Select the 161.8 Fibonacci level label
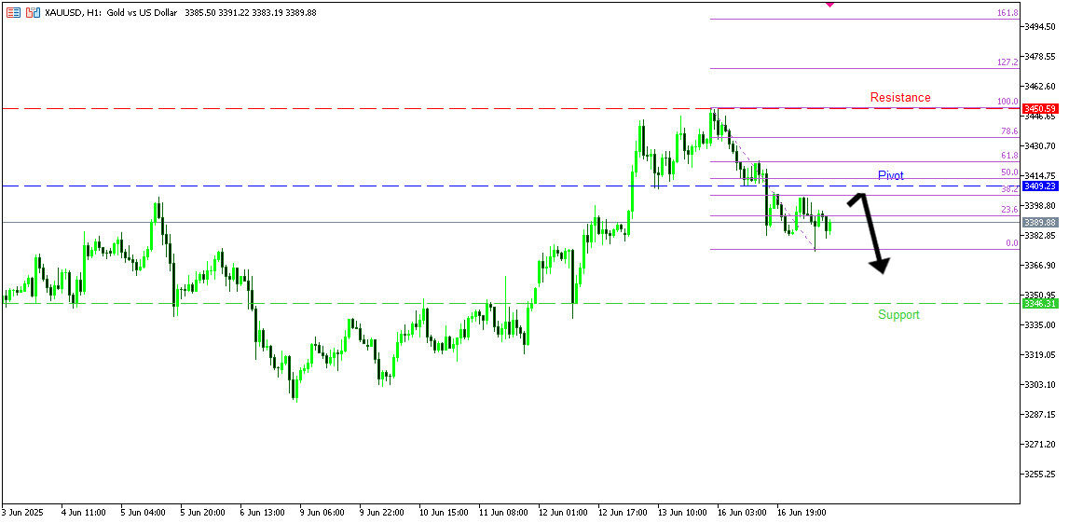The width and height of the screenshot is (1069, 523). (1007, 13)
